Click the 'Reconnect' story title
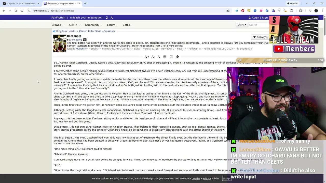The image size is (326, 183). [74, 36]
